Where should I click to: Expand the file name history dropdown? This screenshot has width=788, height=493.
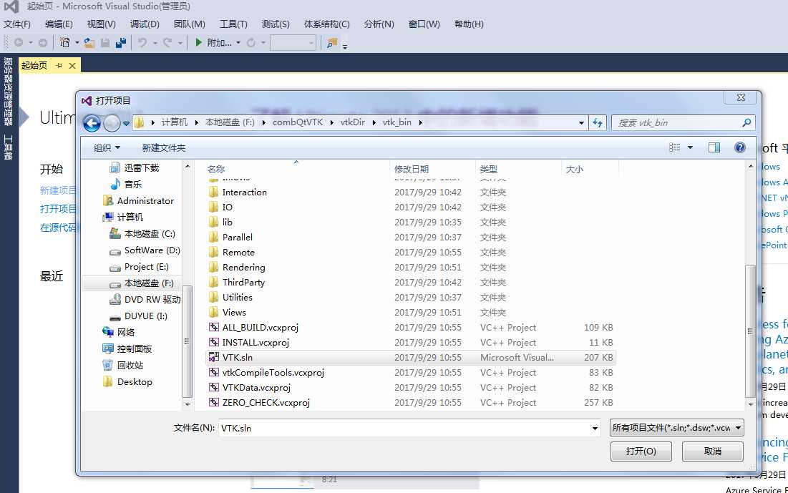pyautogui.click(x=595, y=428)
